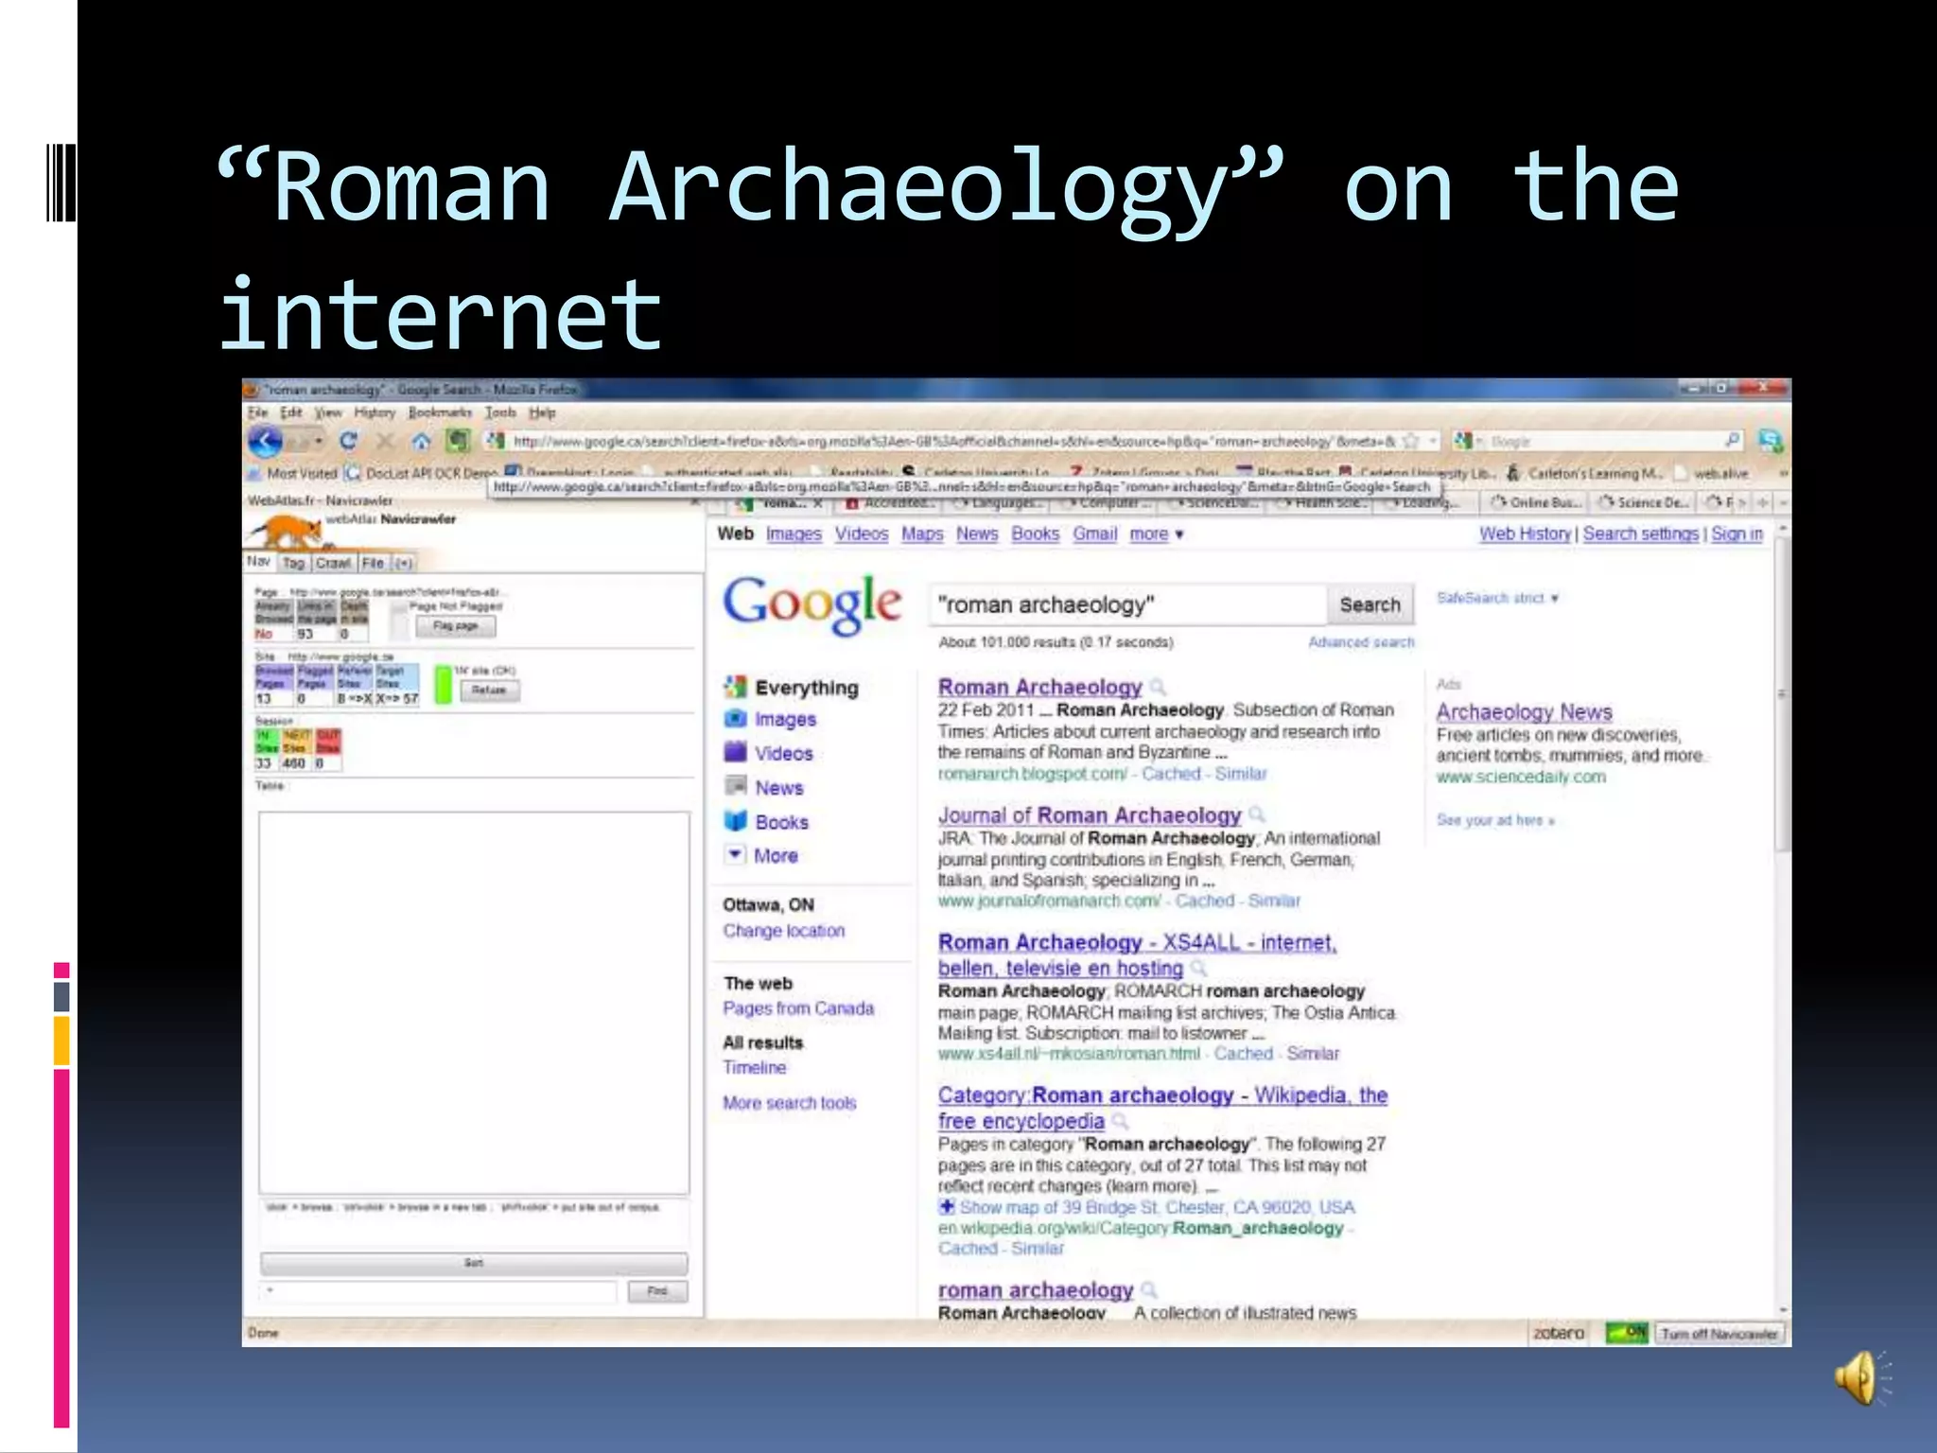Toggle the Navicrawler ON status indicator
1937x1453 pixels.
click(x=1628, y=1333)
